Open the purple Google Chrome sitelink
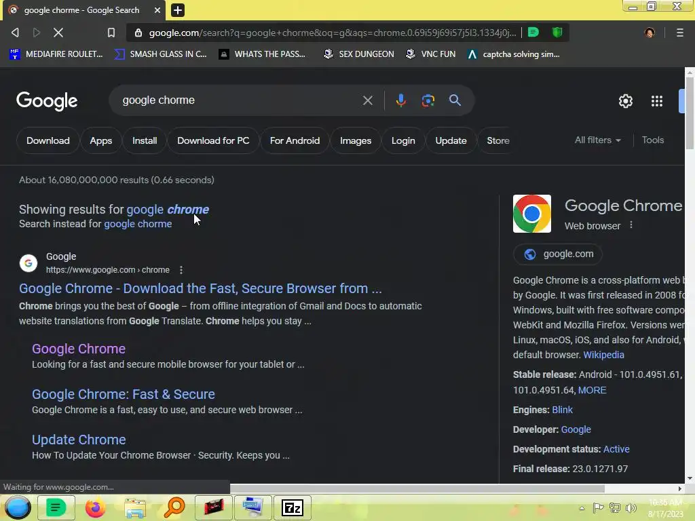 click(x=79, y=349)
